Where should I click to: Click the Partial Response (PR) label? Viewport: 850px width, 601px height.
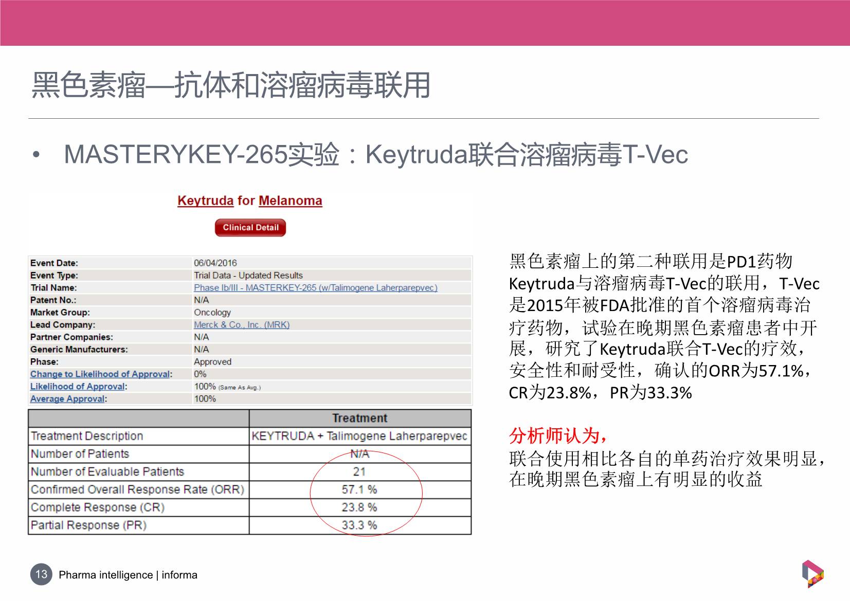(x=89, y=525)
